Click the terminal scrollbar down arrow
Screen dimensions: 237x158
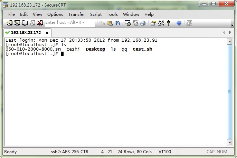[x=230, y=142]
